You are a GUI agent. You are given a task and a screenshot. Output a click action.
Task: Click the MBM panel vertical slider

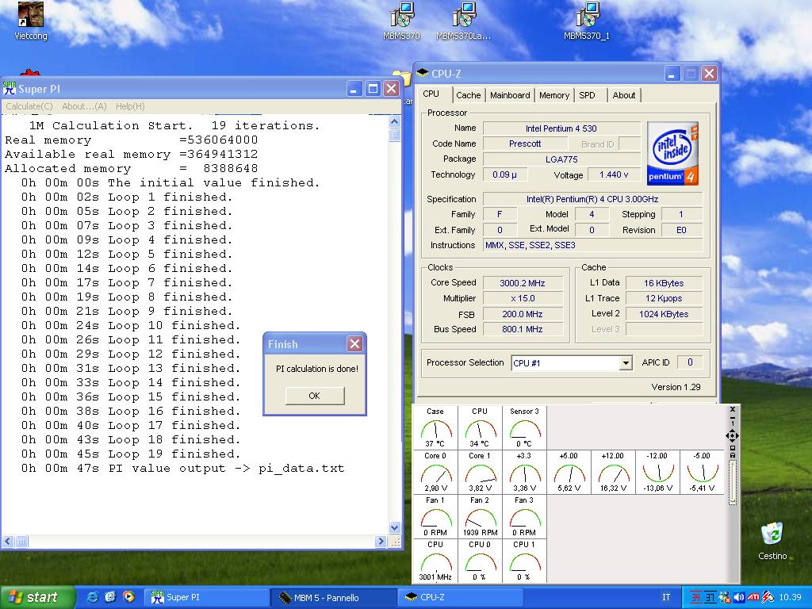click(732, 483)
